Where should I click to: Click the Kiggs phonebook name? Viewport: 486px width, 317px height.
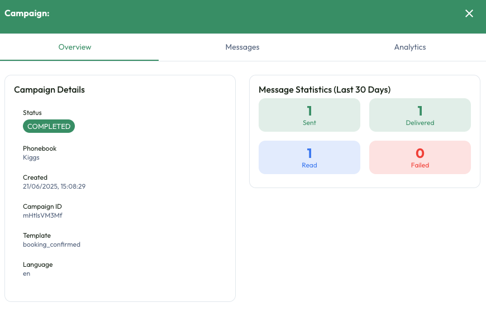pos(31,157)
